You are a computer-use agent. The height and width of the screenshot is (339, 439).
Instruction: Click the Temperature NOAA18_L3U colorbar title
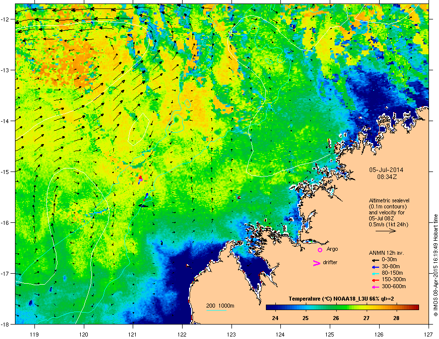pos(341,299)
